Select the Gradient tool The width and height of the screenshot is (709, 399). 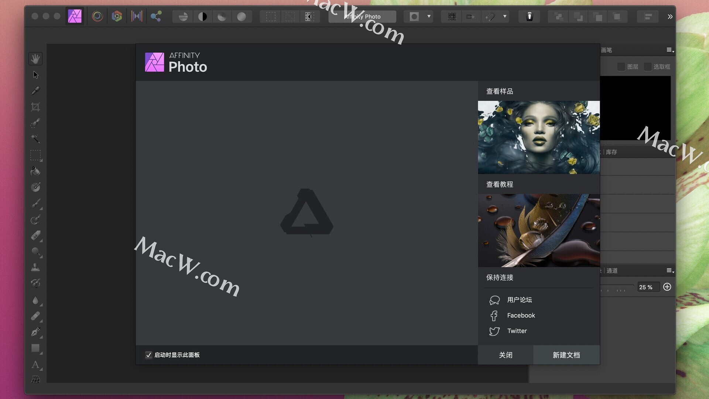click(35, 187)
